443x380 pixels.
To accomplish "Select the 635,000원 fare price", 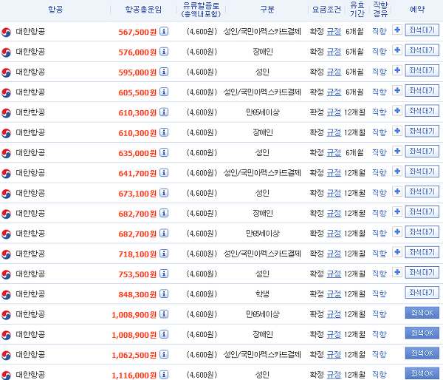I will [x=137, y=153].
